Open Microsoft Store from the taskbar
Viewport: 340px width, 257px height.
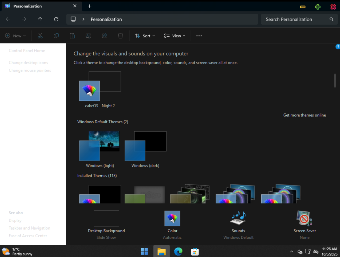click(x=195, y=251)
